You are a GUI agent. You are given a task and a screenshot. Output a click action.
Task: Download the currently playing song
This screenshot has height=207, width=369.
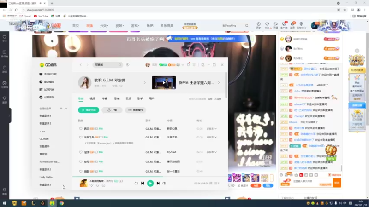(x=97, y=185)
